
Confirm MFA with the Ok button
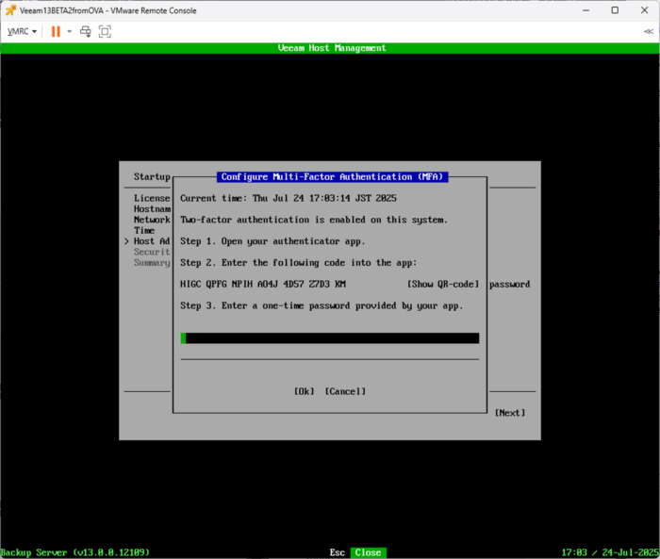pyautogui.click(x=304, y=391)
